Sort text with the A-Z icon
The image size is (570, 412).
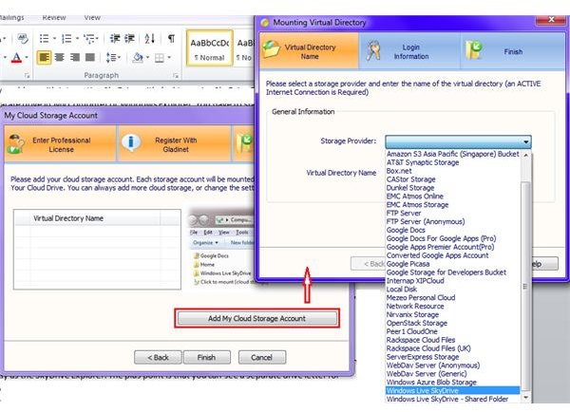coord(149,39)
